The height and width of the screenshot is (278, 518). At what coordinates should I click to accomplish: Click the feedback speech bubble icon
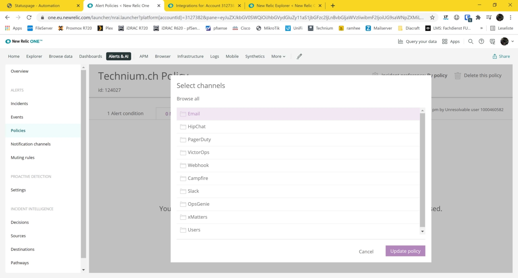(x=492, y=41)
